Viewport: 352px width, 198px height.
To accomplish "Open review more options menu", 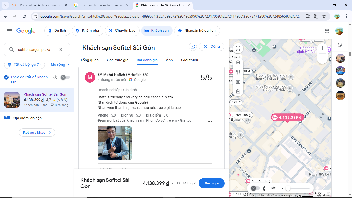I will [x=210, y=122].
